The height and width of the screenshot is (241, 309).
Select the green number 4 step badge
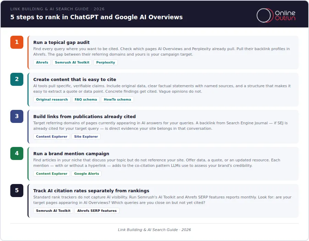tap(17, 153)
